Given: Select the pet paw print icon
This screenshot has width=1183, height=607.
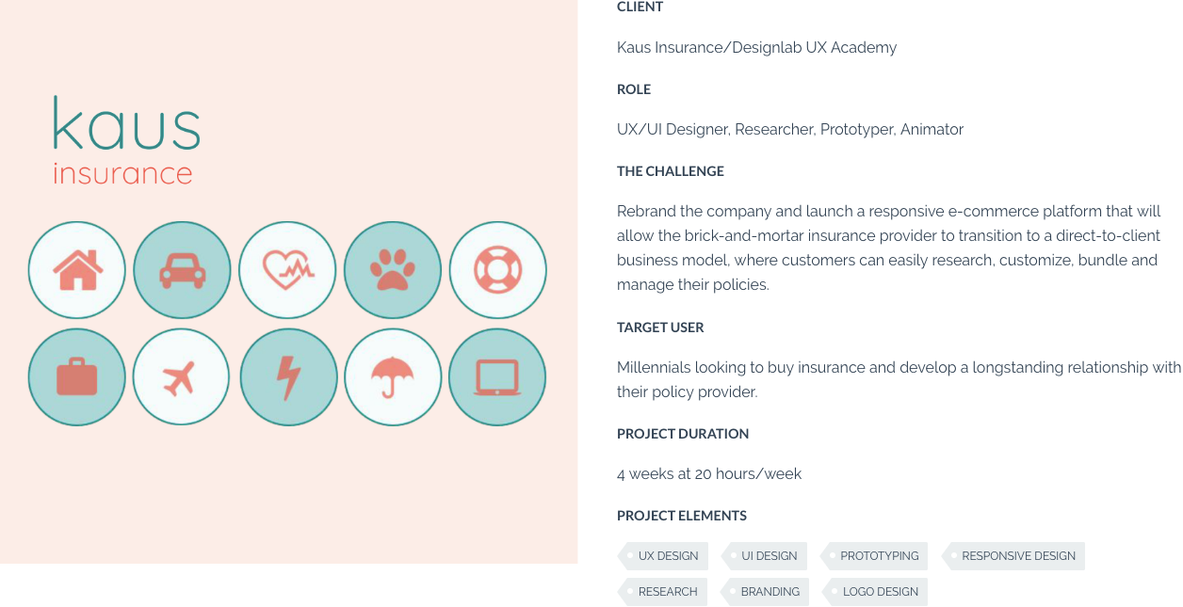Looking at the screenshot, I should click(x=393, y=270).
